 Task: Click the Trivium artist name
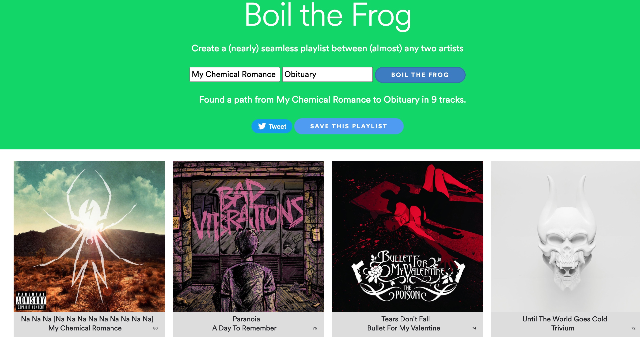click(563, 328)
